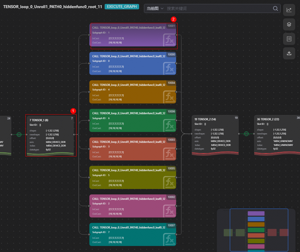
Task: Click link icon between TENSOR_2 (14) and (22)
Action: pos(246,134)
